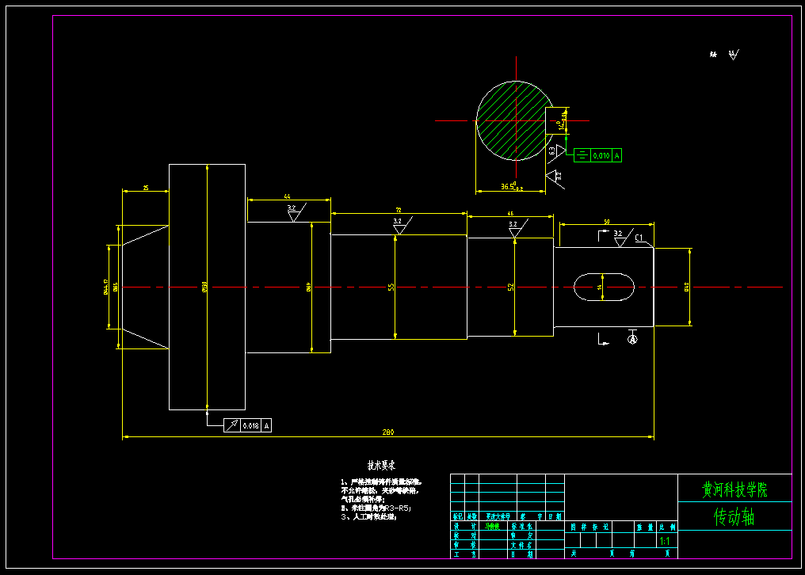Click the 0.018 runout tolerance value
Viewport: 805px width, 575px height.
point(250,425)
